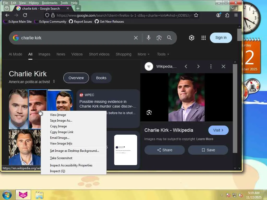Save the image with Save button
The image size is (267, 200).
(x=208, y=150)
